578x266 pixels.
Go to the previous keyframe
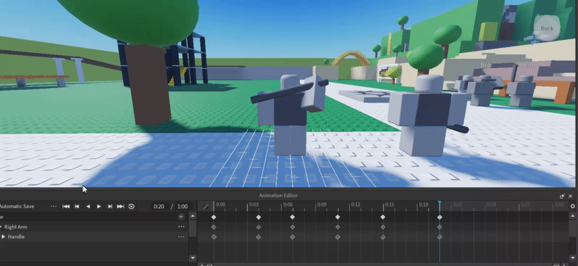[77, 206]
